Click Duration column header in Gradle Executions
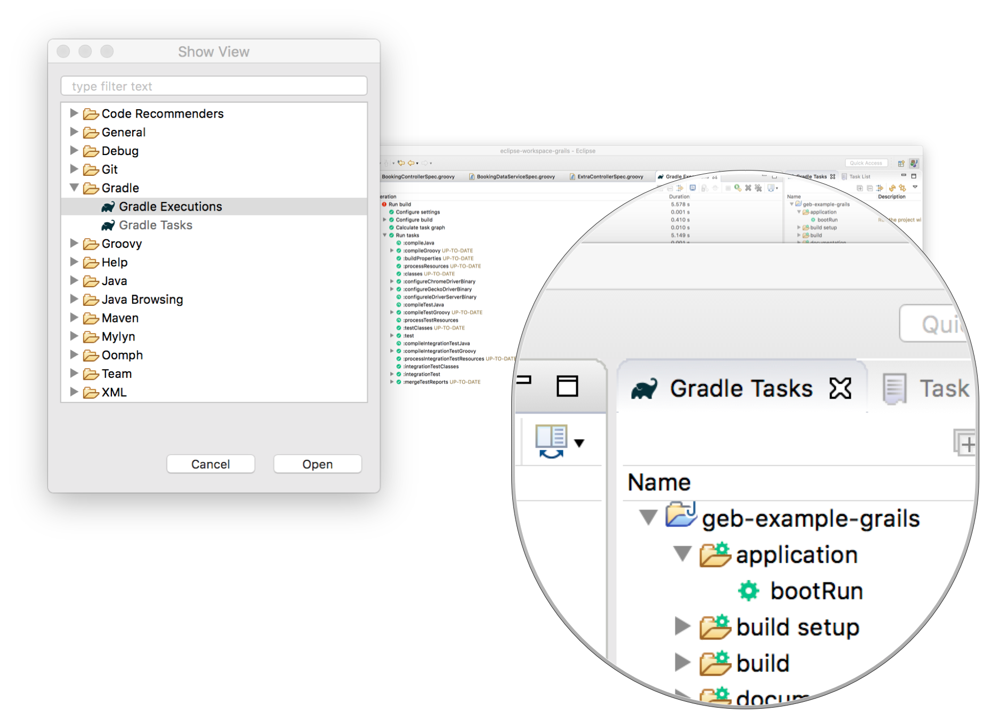983x713 pixels. point(679,197)
